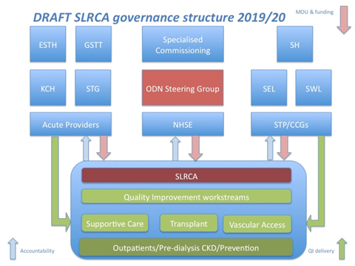
Task: Click the red ODN Steering Group box
Action: coord(183,88)
